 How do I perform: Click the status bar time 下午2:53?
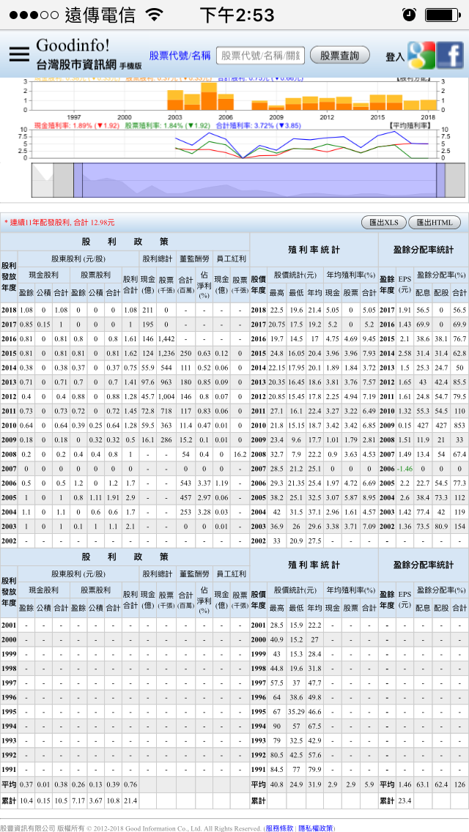[237, 15]
